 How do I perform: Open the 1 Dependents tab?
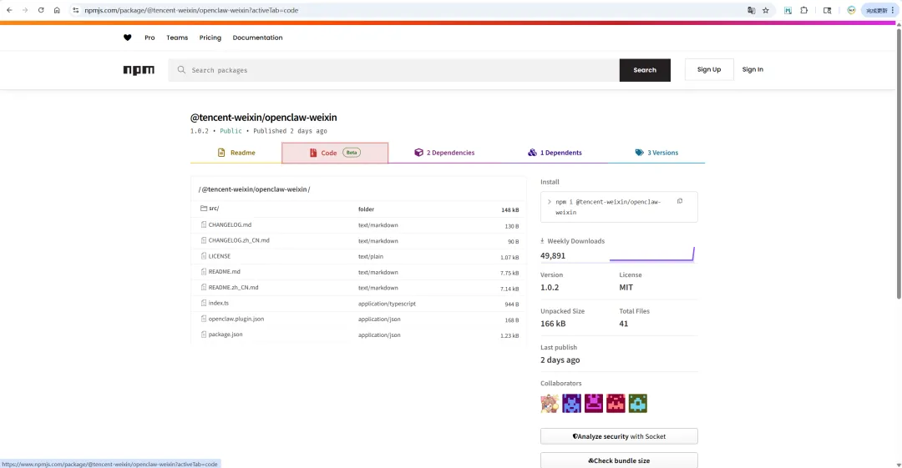555,153
